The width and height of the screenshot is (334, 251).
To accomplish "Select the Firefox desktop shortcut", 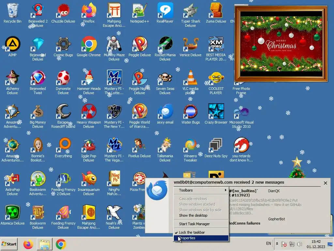I will (x=89, y=13).
